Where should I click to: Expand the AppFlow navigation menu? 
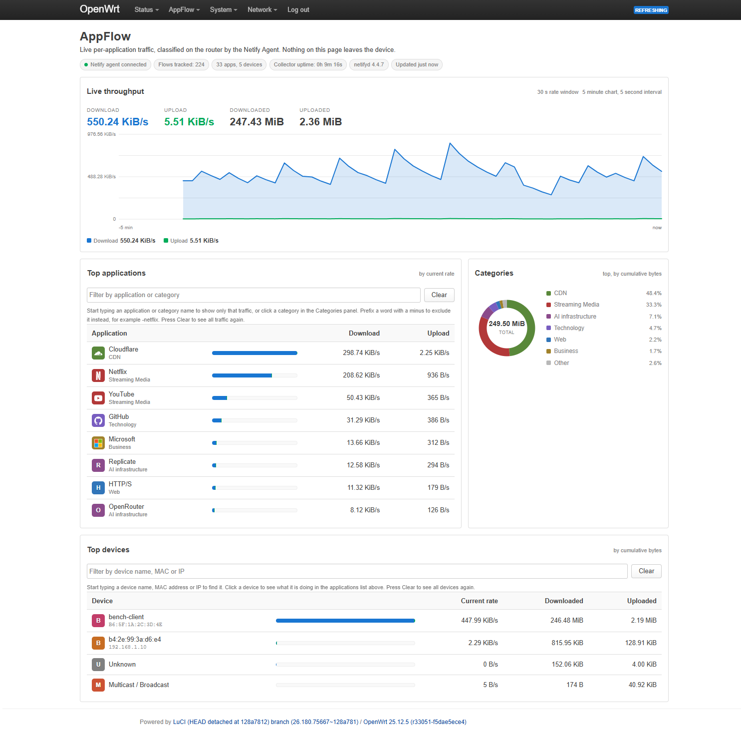point(184,10)
